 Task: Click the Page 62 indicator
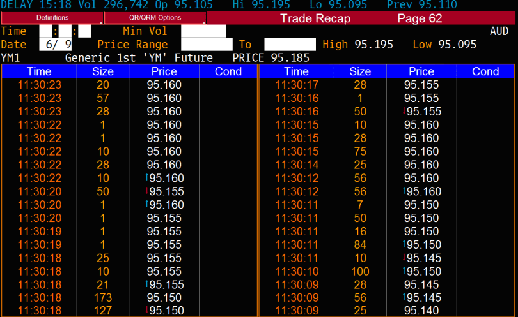coord(420,18)
